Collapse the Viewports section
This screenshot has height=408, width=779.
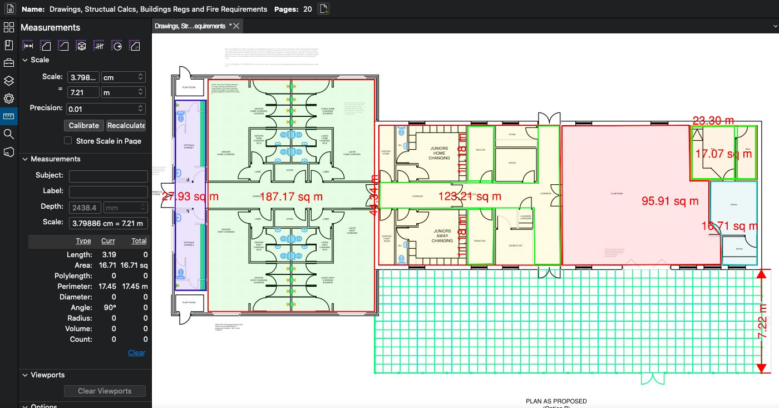[x=25, y=375]
